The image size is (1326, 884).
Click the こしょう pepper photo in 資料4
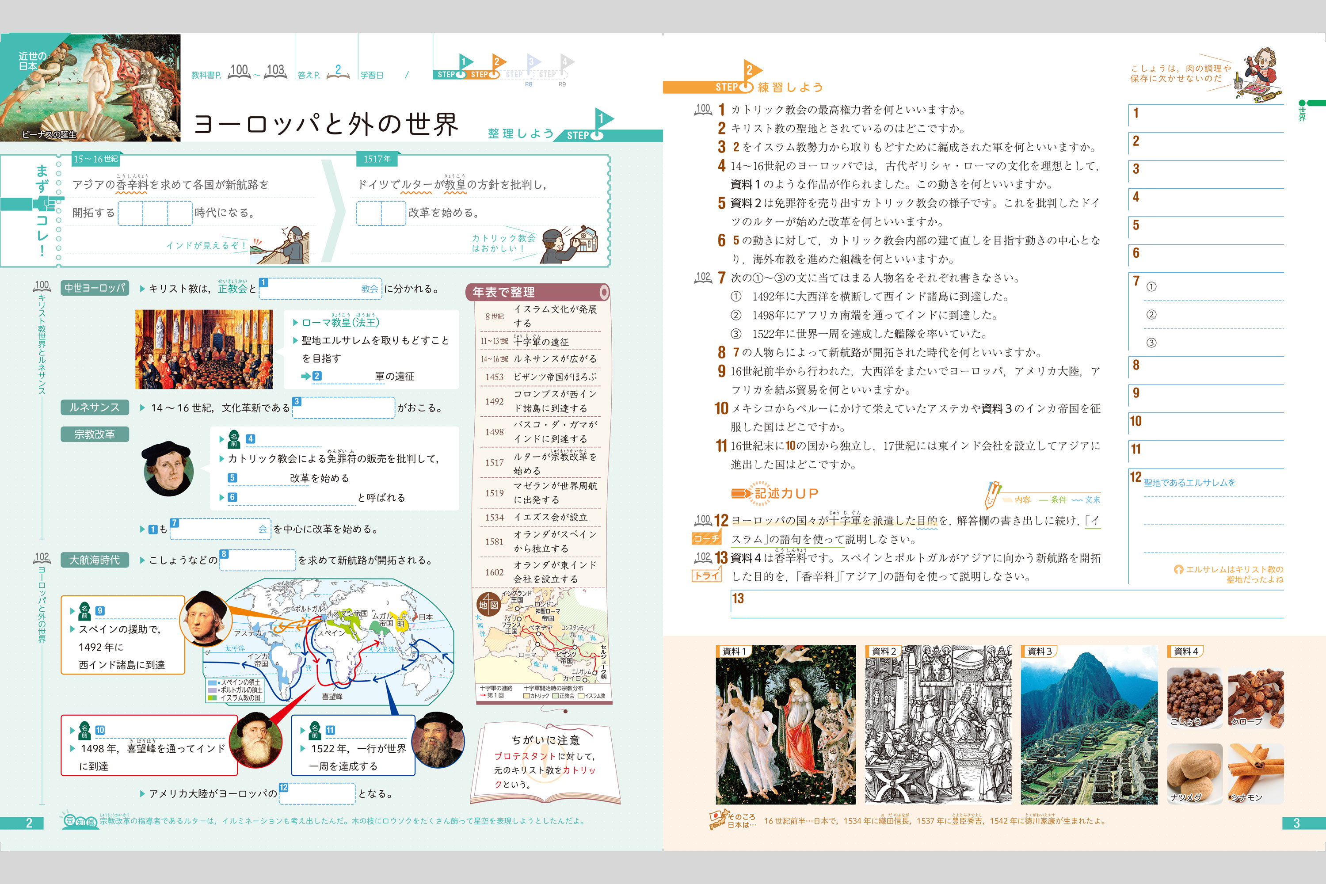[x=1195, y=698]
